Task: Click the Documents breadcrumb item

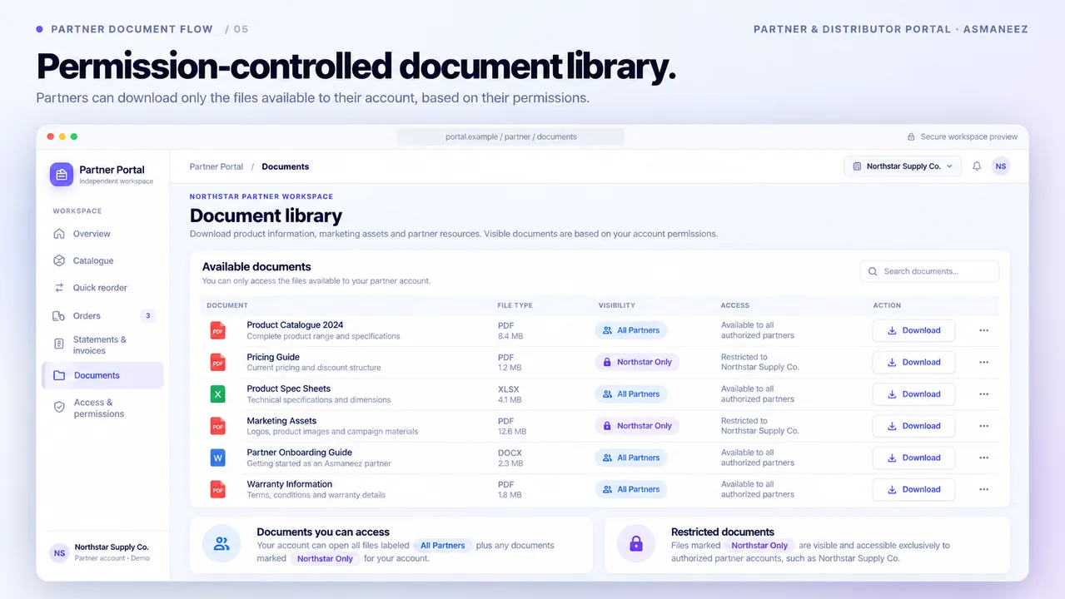Action: click(x=285, y=166)
